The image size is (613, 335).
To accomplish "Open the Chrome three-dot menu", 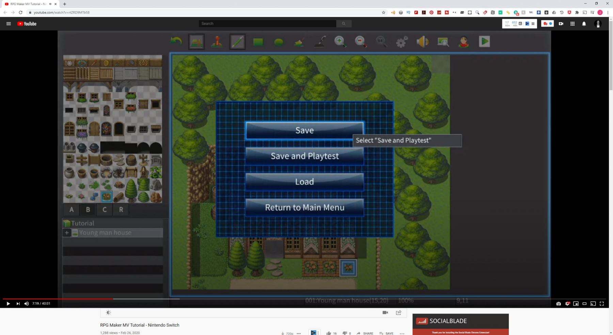I will [x=608, y=13].
